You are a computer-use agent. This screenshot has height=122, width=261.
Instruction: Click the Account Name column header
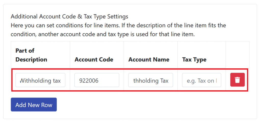[149, 59]
